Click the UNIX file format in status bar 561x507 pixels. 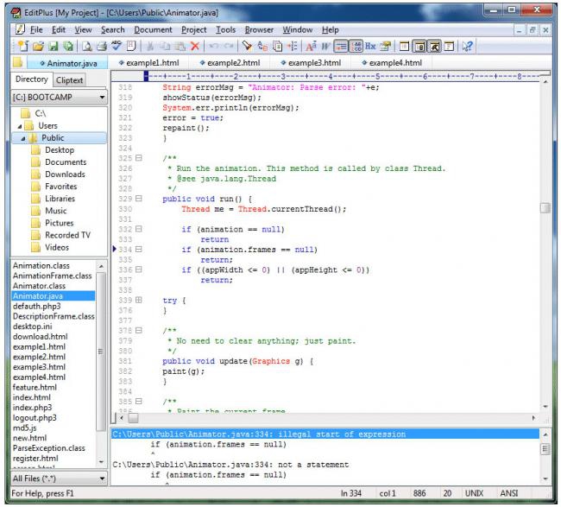(474, 493)
